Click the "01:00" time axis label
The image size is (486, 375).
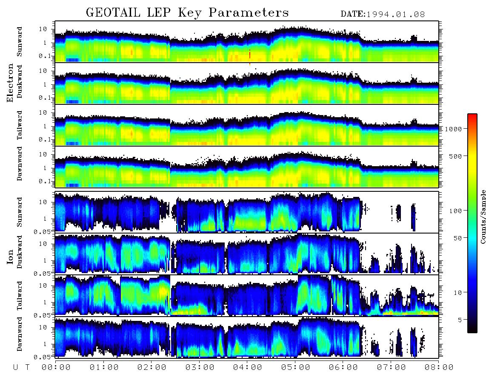(104, 367)
